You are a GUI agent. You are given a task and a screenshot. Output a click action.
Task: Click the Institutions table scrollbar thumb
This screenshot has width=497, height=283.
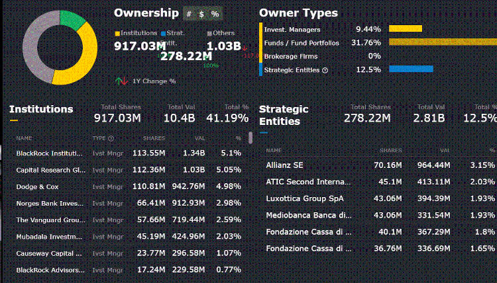tap(250, 138)
